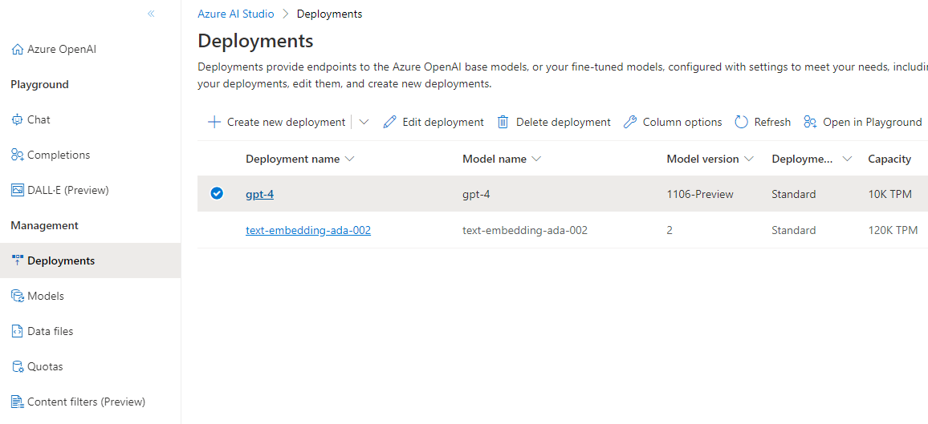Click Create new deployment button
Screen dimensions: 928x424
pyautogui.click(x=286, y=123)
